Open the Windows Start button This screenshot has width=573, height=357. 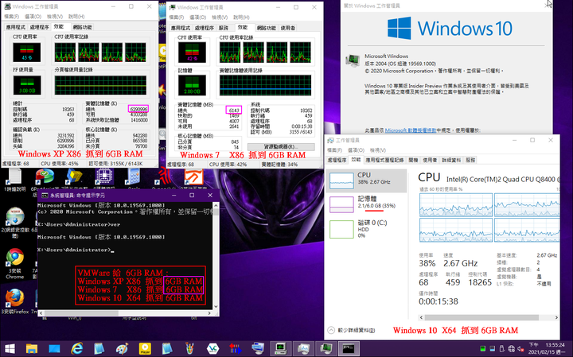tap(10, 348)
